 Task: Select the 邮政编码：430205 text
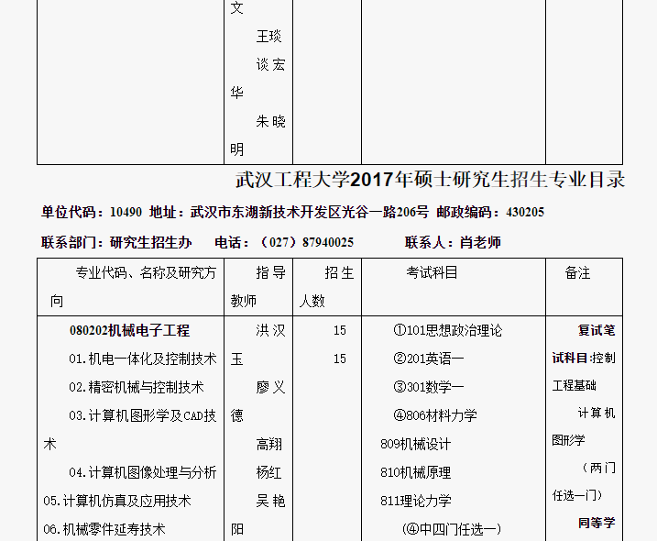pyautogui.click(x=490, y=212)
